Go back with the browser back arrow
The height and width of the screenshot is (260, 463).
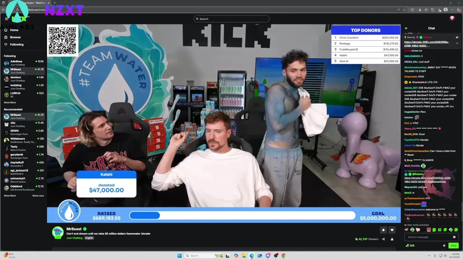click(4, 10)
